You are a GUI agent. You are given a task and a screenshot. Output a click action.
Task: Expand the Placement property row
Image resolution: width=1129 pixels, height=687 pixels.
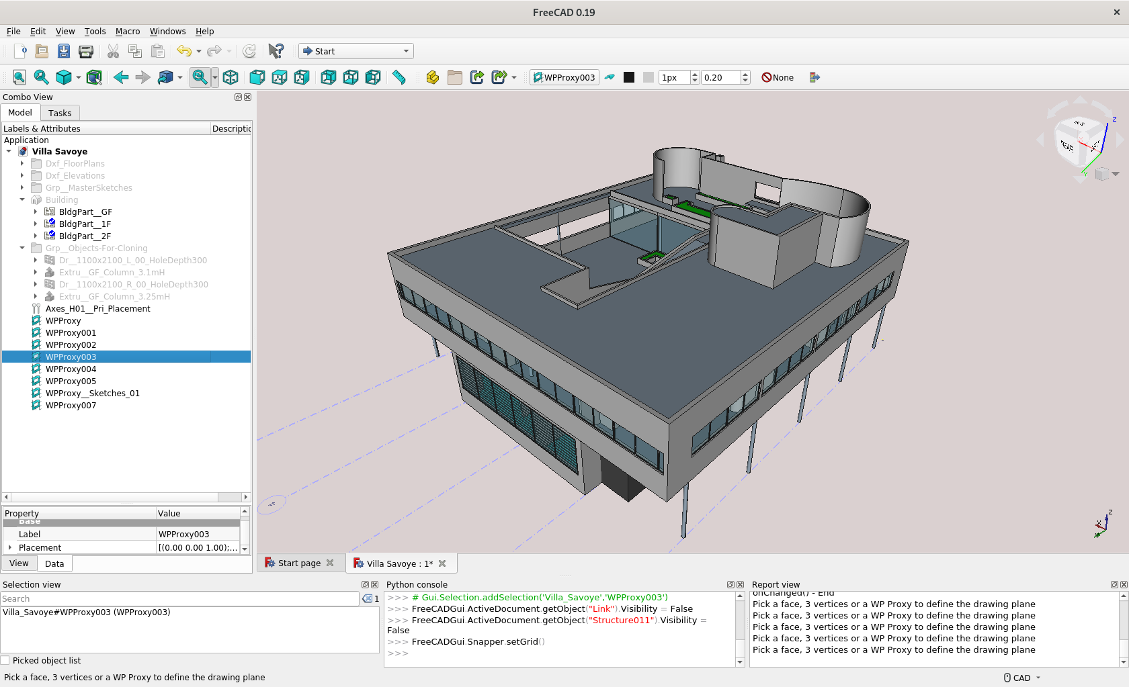click(9, 547)
